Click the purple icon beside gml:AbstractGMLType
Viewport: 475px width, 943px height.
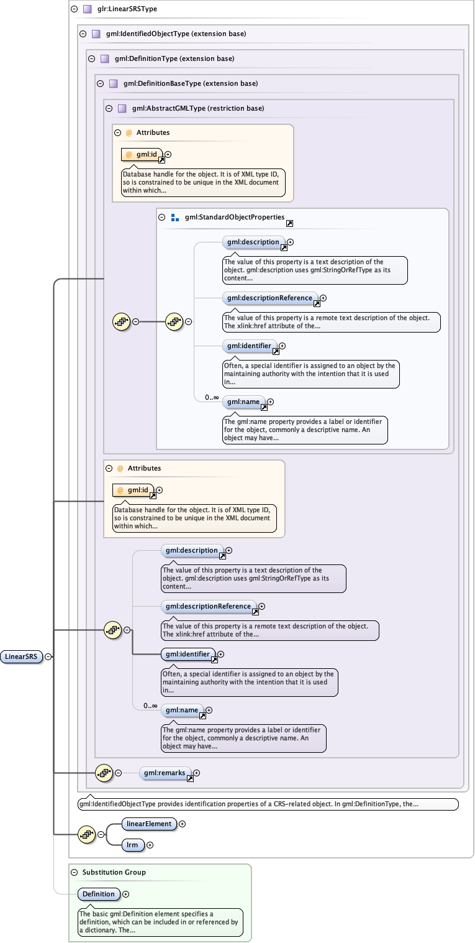(122, 108)
